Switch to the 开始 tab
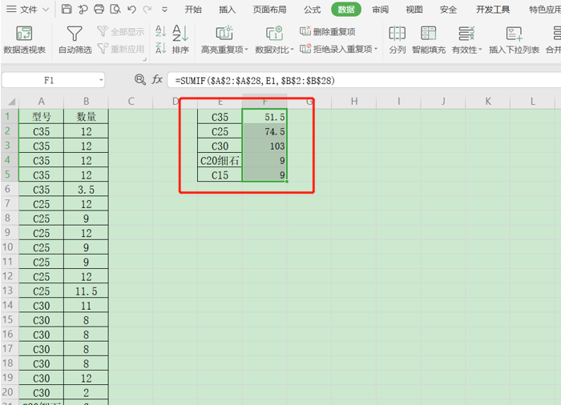Screen dimensions: 561x405 coord(193,10)
